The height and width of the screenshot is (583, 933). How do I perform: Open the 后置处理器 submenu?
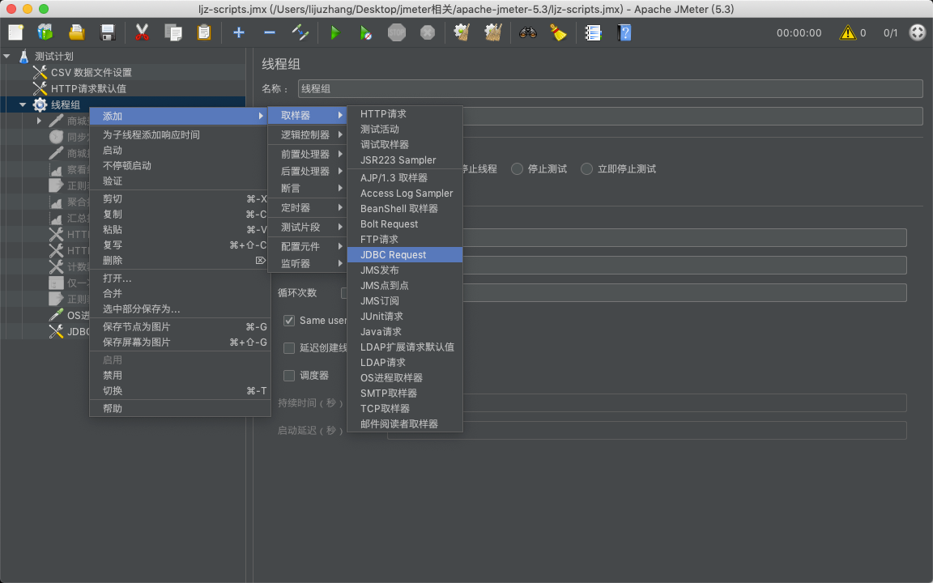coord(307,172)
